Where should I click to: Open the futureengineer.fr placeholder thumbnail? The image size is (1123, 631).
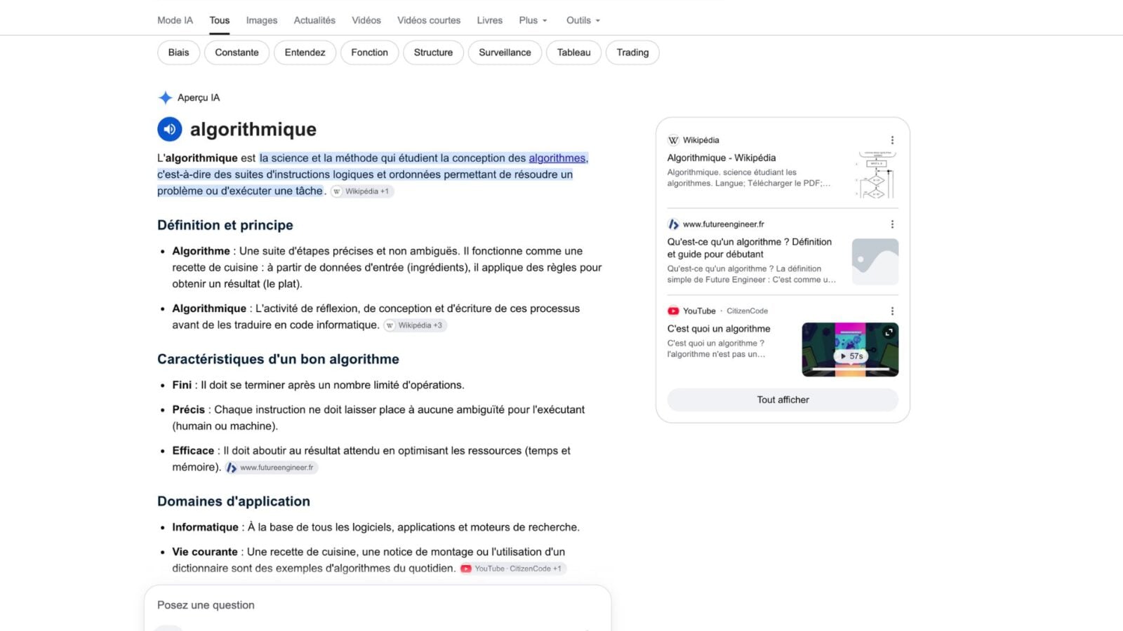tap(875, 262)
